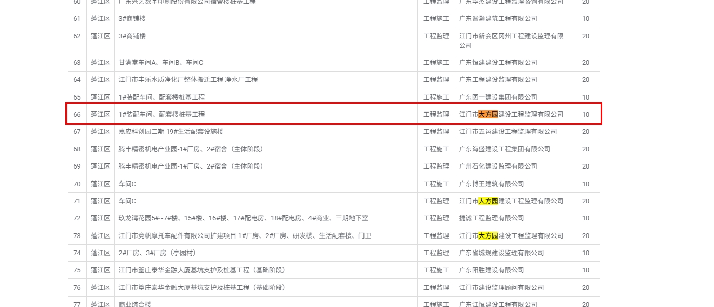This screenshot has width=714, height=307.
Task: Click company 捷诚工程监理有限公司
Action: (x=491, y=218)
